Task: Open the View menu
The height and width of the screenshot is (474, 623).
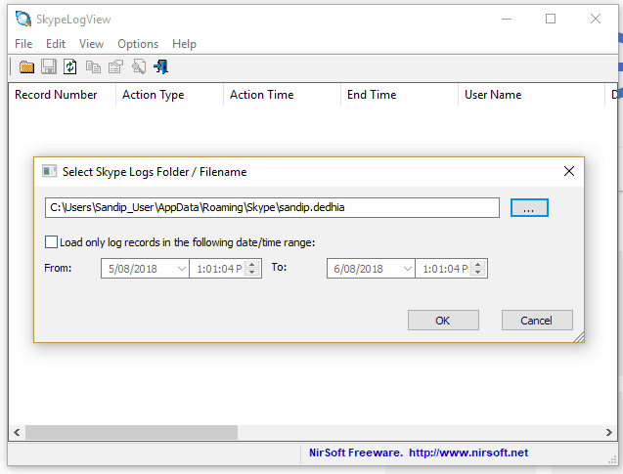Action: (91, 44)
